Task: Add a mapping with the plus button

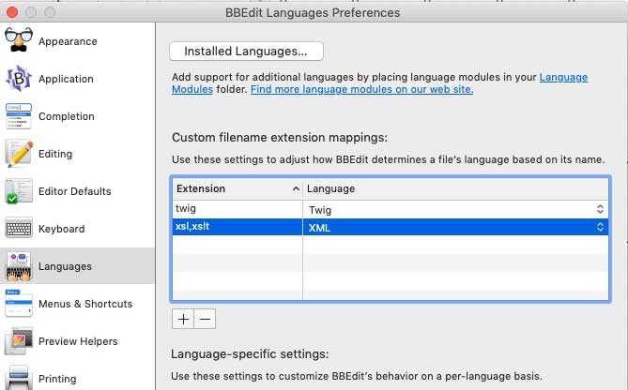Action: 183,319
